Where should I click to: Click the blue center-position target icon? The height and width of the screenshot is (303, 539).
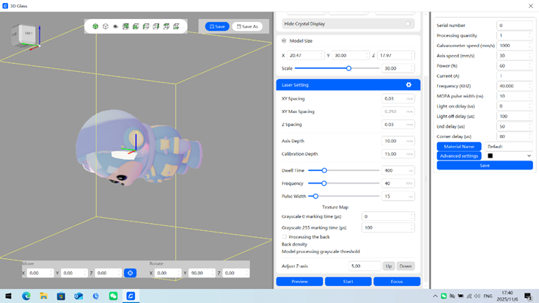tap(130, 273)
